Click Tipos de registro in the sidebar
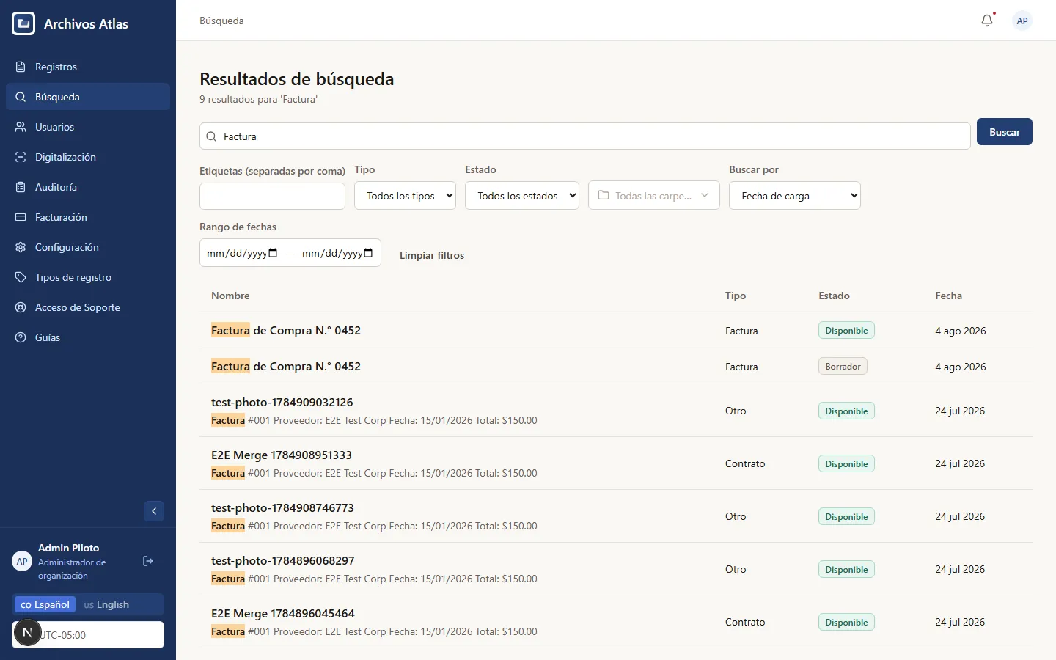1056x660 pixels. pyautogui.click(x=88, y=277)
